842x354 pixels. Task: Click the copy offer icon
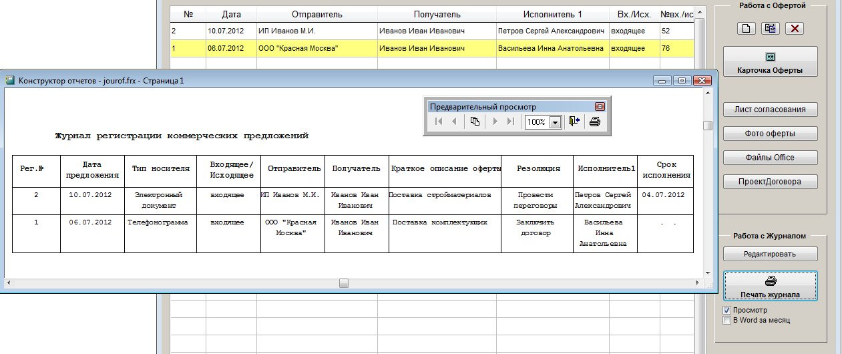point(770,28)
